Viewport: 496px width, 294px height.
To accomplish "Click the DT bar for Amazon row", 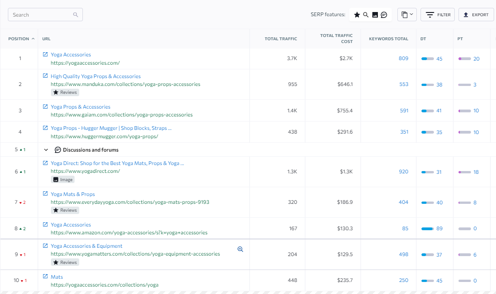I will (427, 229).
